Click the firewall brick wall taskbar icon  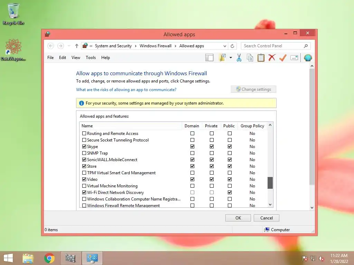[71, 258]
